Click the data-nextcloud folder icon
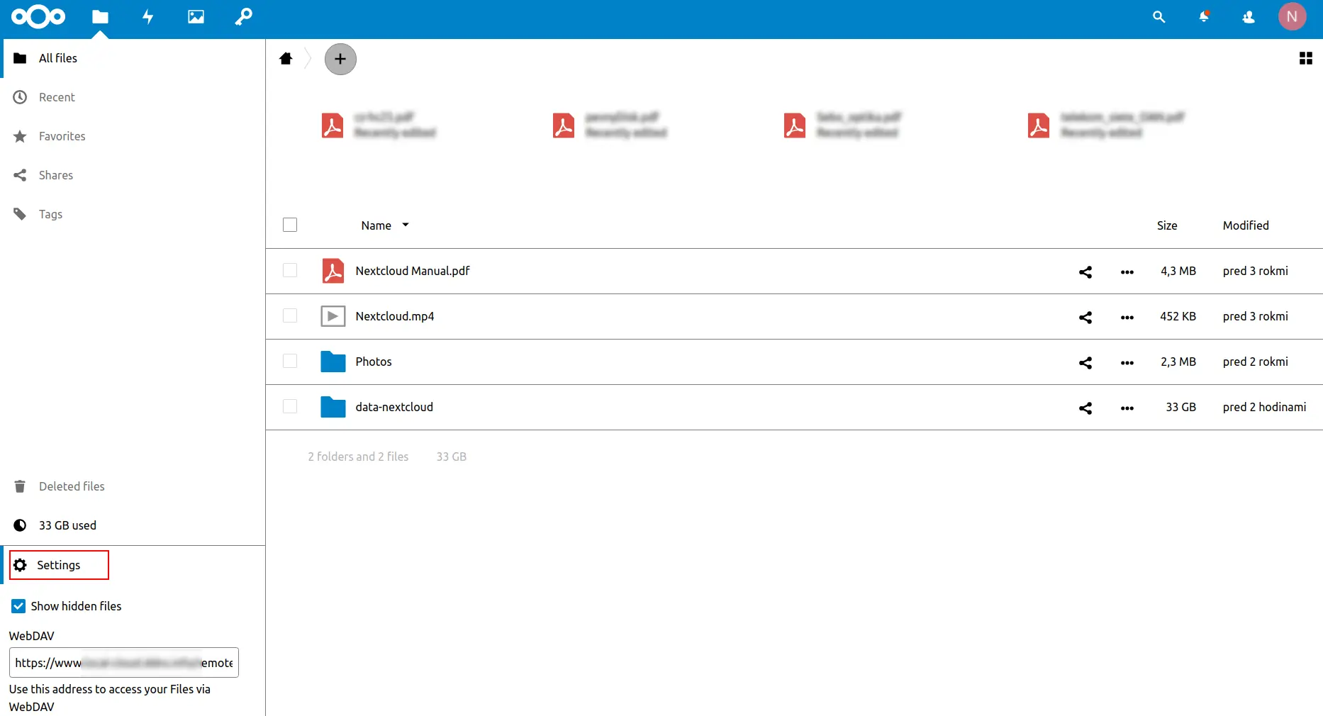The height and width of the screenshot is (716, 1323). point(333,407)
